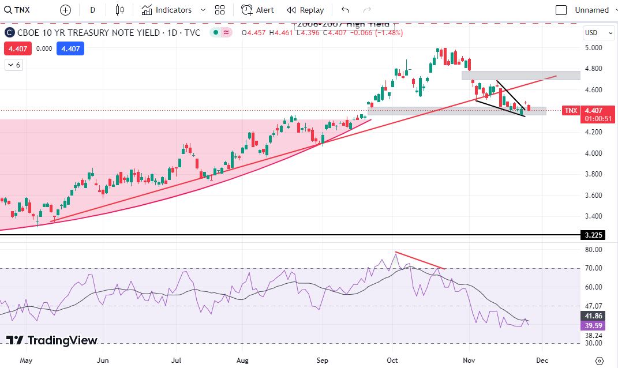This screenshot has width=618, height=368.
Task: Create a new Alert
Action: coord(257,10)
